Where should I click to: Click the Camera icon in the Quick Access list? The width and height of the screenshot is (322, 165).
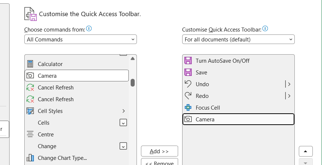point(188,119)
